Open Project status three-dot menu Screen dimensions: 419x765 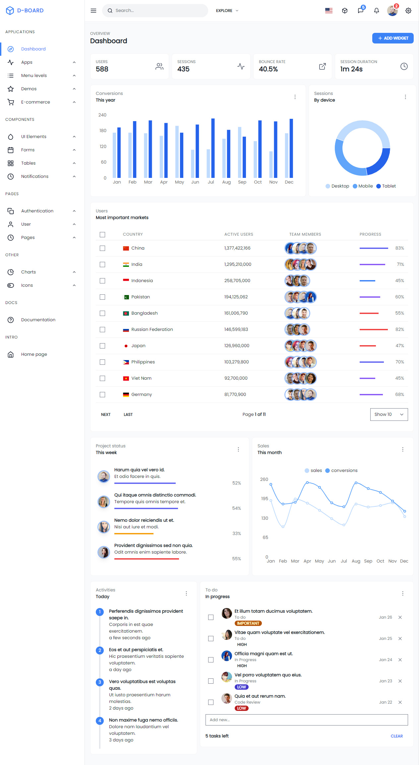tap(238, 449)
